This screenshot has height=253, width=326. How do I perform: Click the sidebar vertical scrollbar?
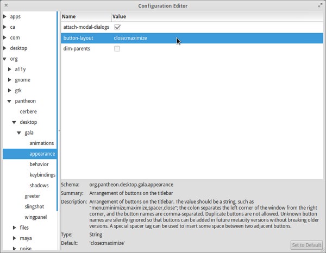click(57, 111)
